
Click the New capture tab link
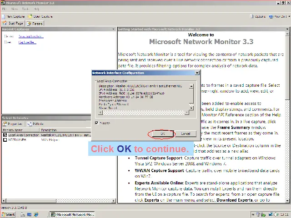31,36
